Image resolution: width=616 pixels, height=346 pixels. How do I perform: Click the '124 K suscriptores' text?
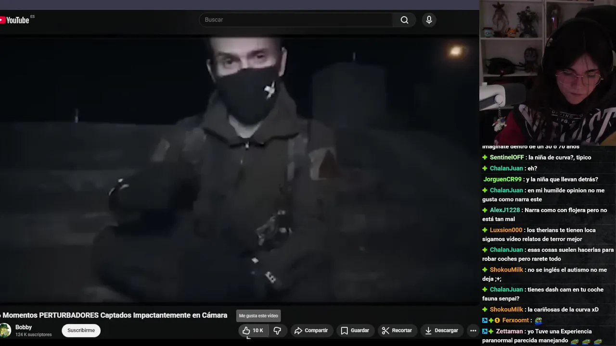33,334
